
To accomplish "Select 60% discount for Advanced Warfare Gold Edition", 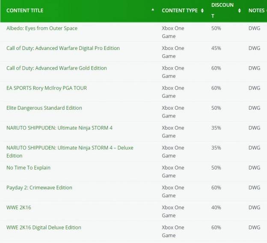I will pos(216,68).
